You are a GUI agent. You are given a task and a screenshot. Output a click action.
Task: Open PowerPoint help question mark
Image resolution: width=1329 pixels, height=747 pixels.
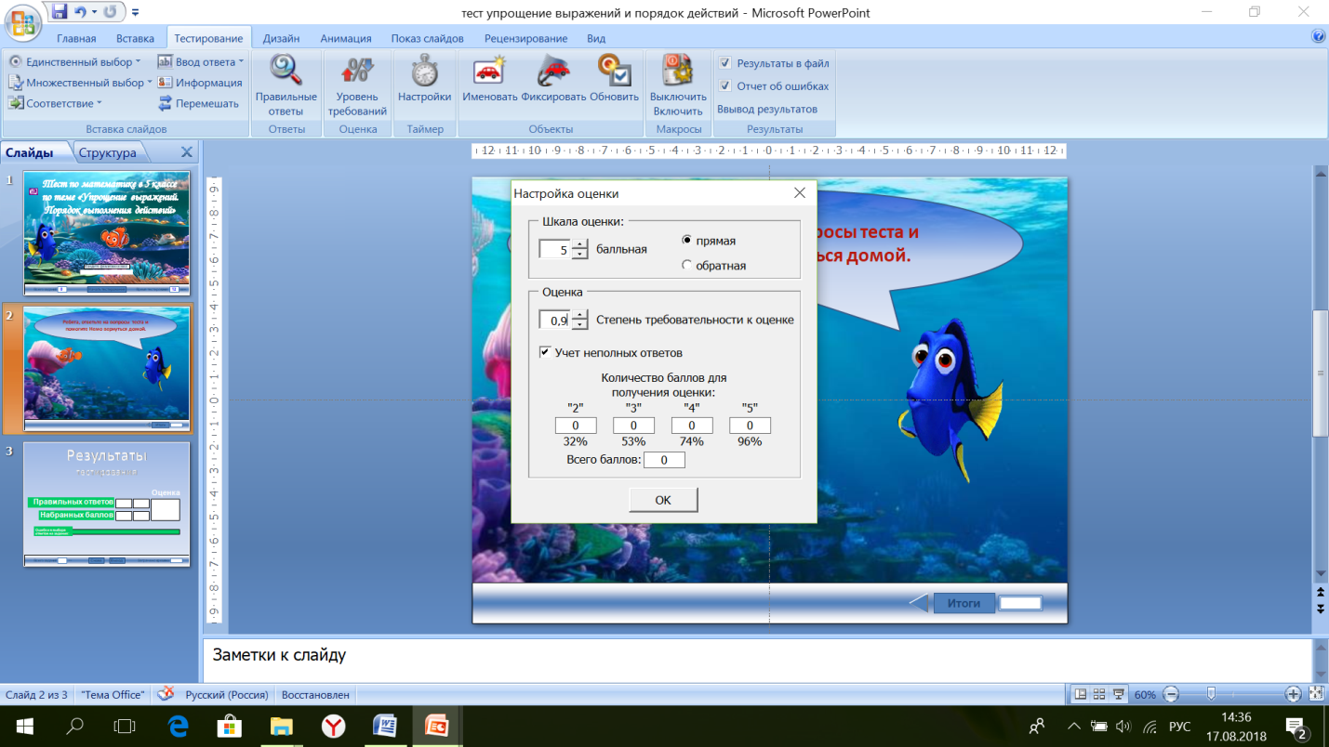(x=1318, y=37)
